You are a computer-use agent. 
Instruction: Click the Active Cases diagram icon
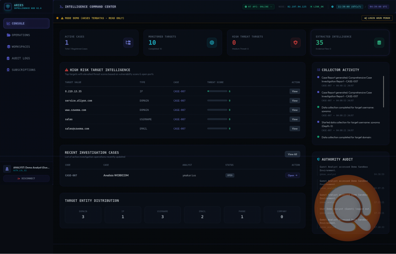tap(128, 43)
